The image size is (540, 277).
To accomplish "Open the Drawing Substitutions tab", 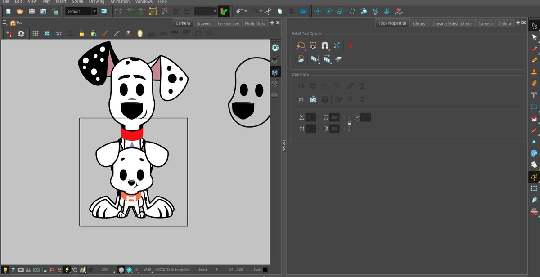I will pyautogui.click(x=452, y=23).
